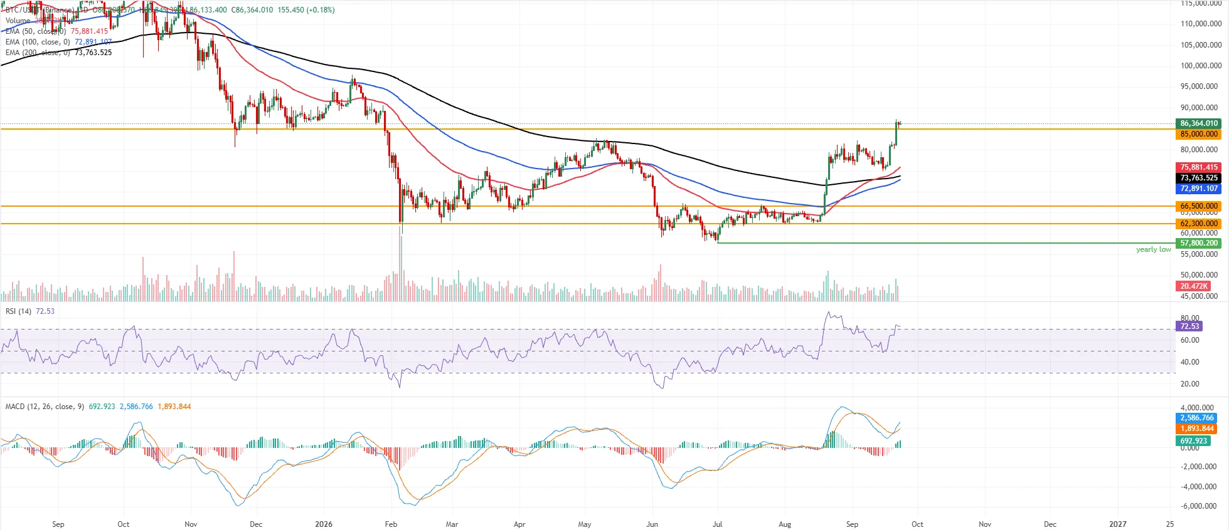1229x530 pixels.
Task: Click the orange 85,000.000 price level tag
Action: pyautogui.click(x=1198, y=134)
